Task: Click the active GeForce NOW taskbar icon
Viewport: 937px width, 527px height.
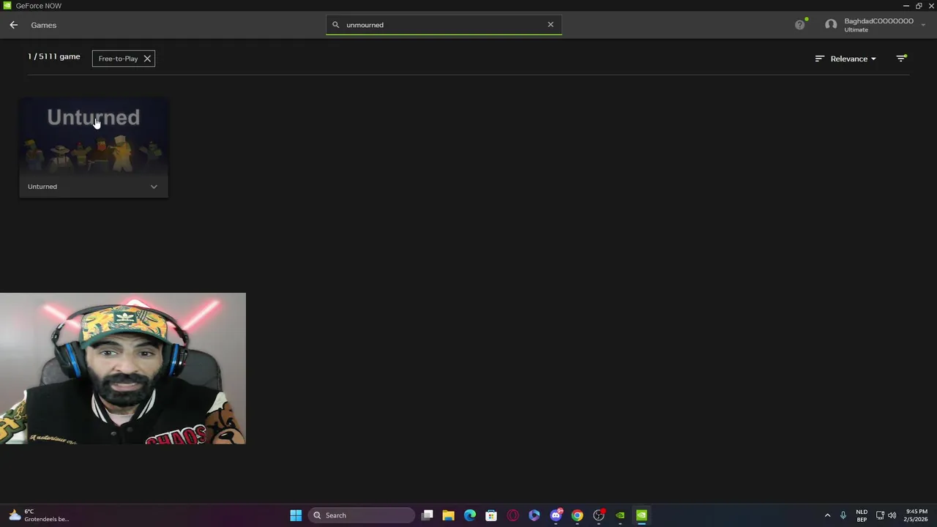Action: (x=641, y=515)
